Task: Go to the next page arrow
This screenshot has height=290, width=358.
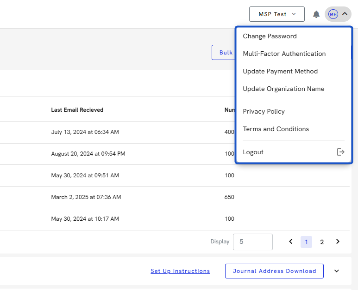Action: pyautogui.click(x=338, y=242)
